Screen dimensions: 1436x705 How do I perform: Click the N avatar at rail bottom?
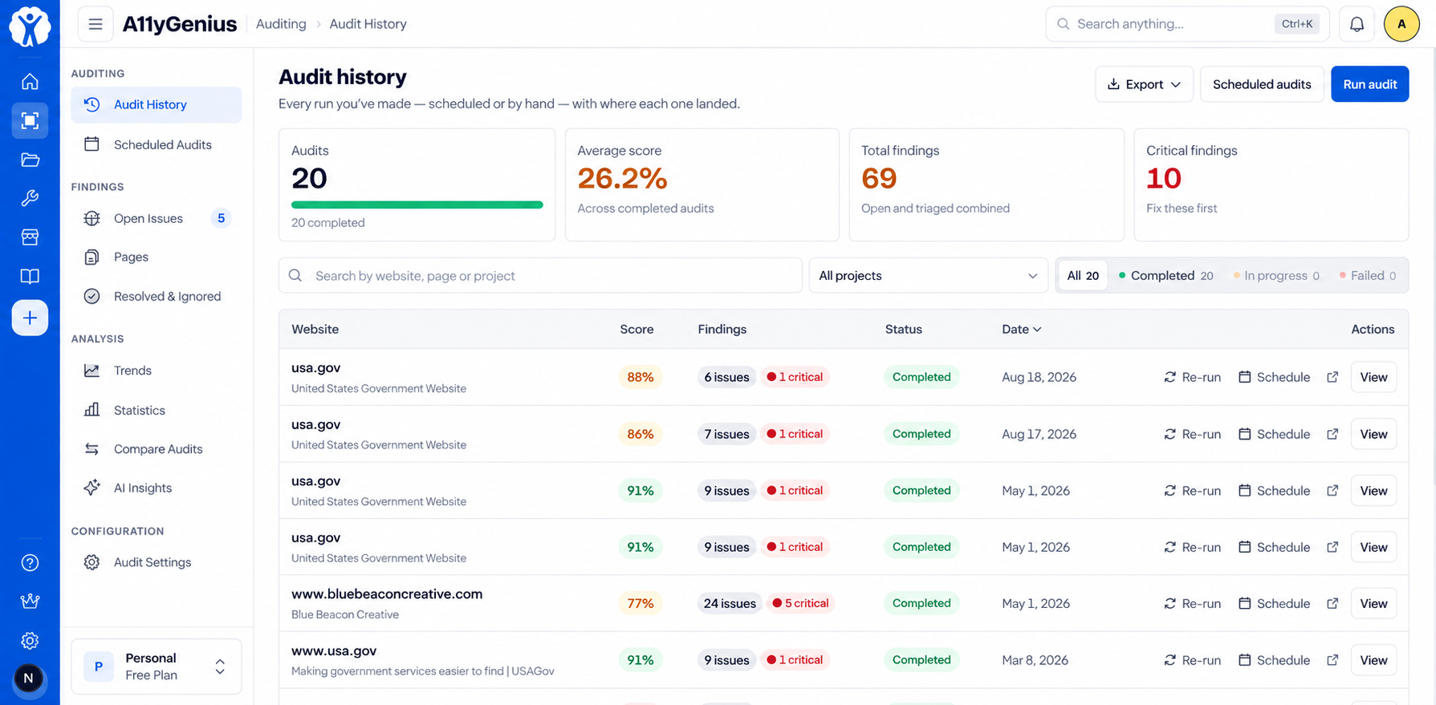29,679
